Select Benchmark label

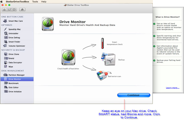[13, 83]
